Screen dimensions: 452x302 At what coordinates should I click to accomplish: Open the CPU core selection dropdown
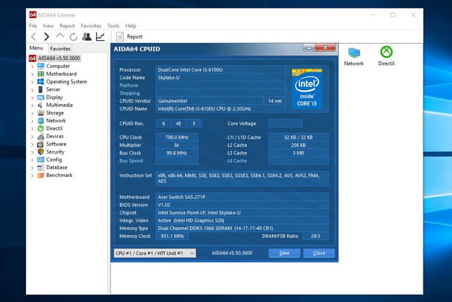coord(155,253)
